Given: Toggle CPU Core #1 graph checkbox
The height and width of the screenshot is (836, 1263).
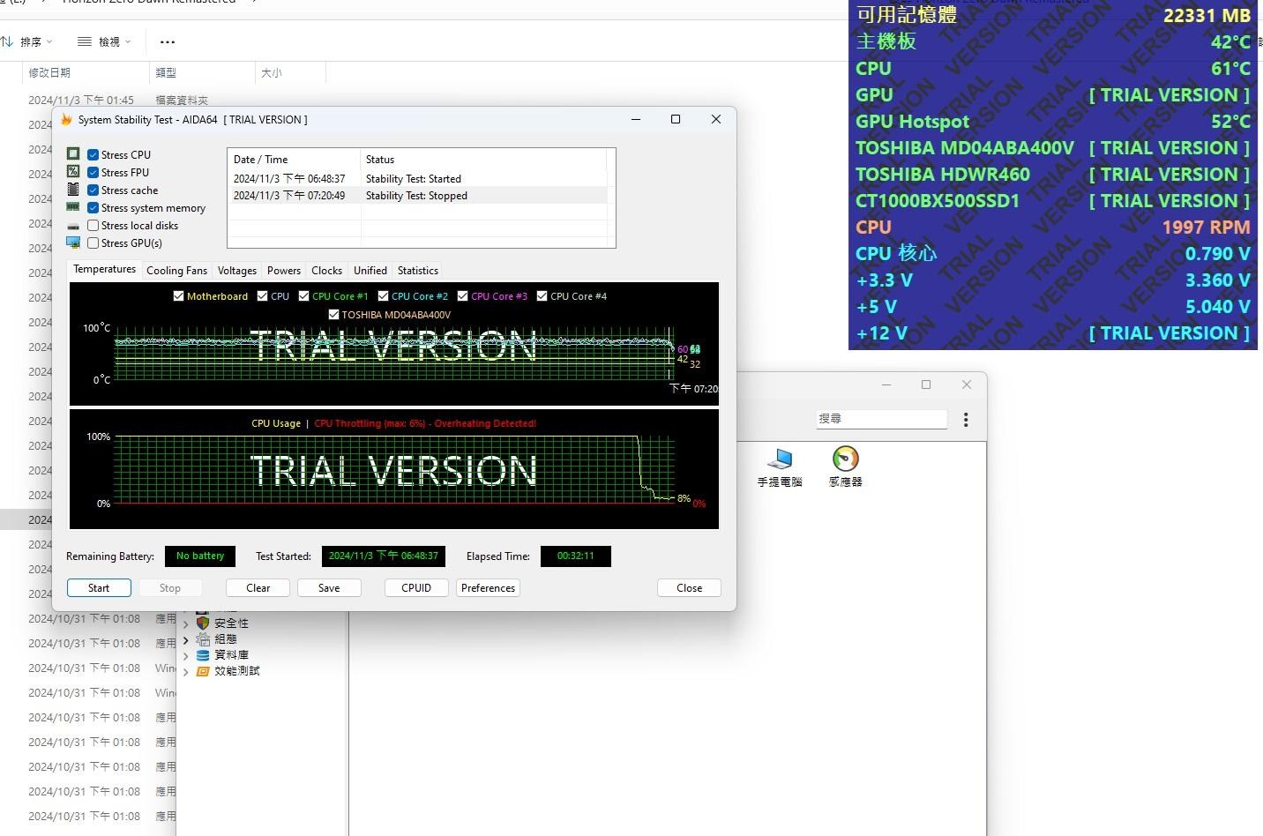Looking at the screenshot, I should [x=304, y=296].
